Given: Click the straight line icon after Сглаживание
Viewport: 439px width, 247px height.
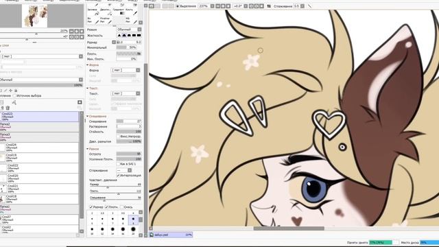Looking at the screenshot, I should [309, 6].
